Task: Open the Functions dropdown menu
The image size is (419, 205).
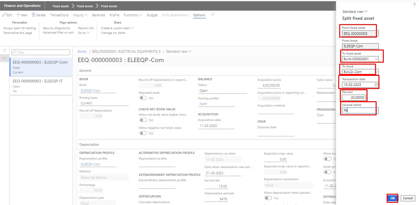Action: [x=133, y=15]
